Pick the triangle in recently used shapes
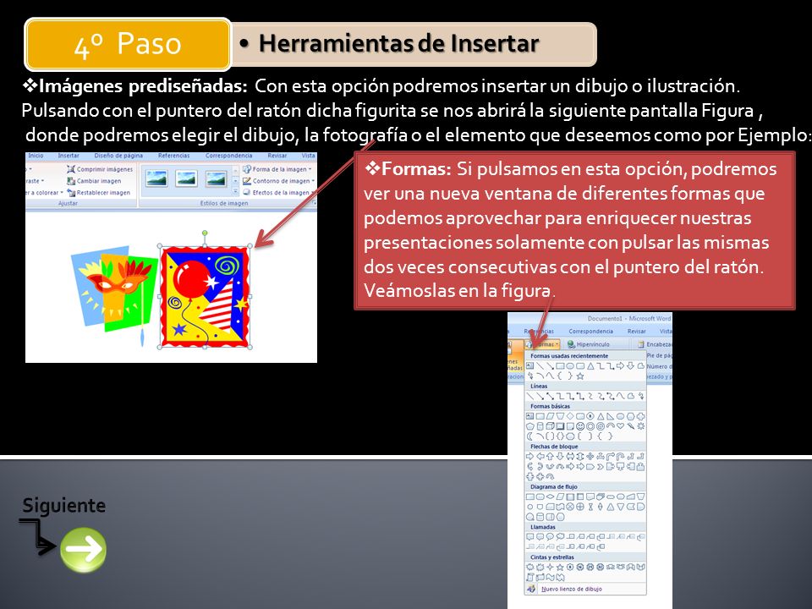This screenshot has width=812, height=609. [590, 366]
